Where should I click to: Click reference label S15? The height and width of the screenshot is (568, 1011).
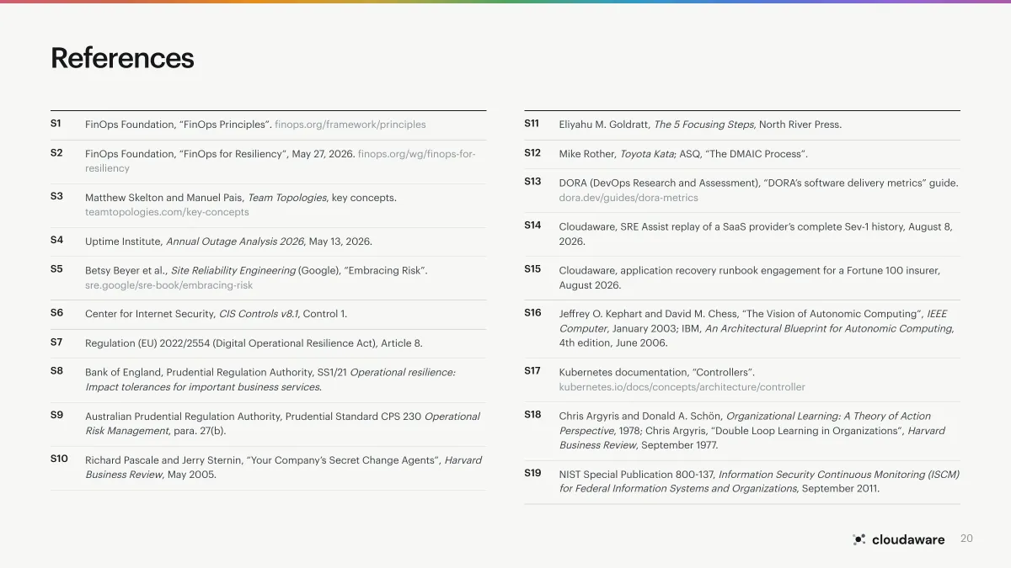532,269
